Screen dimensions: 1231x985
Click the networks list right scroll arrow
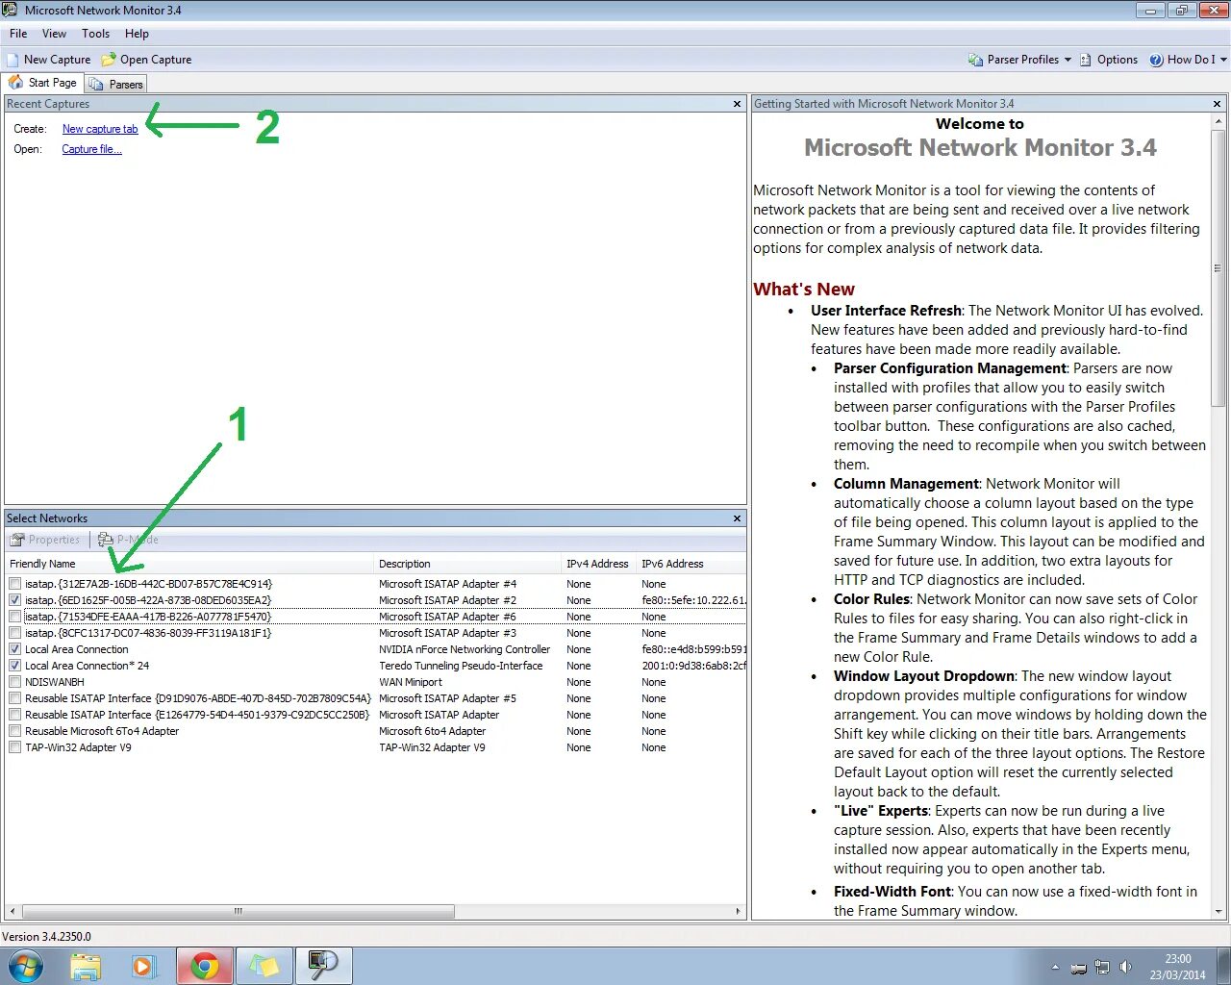tap(738, 911)
